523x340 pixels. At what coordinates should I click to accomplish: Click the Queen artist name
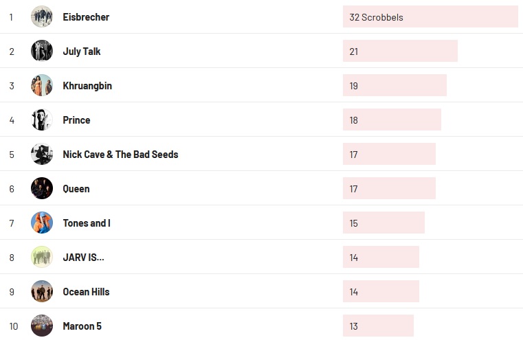(76, 189)
